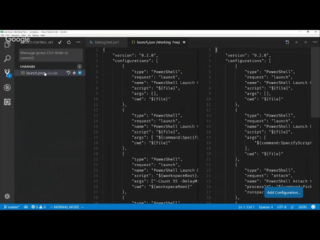This screenshot has width=320, height=240.
Task: Open the Manage gear icon
Action: [7, 196]
